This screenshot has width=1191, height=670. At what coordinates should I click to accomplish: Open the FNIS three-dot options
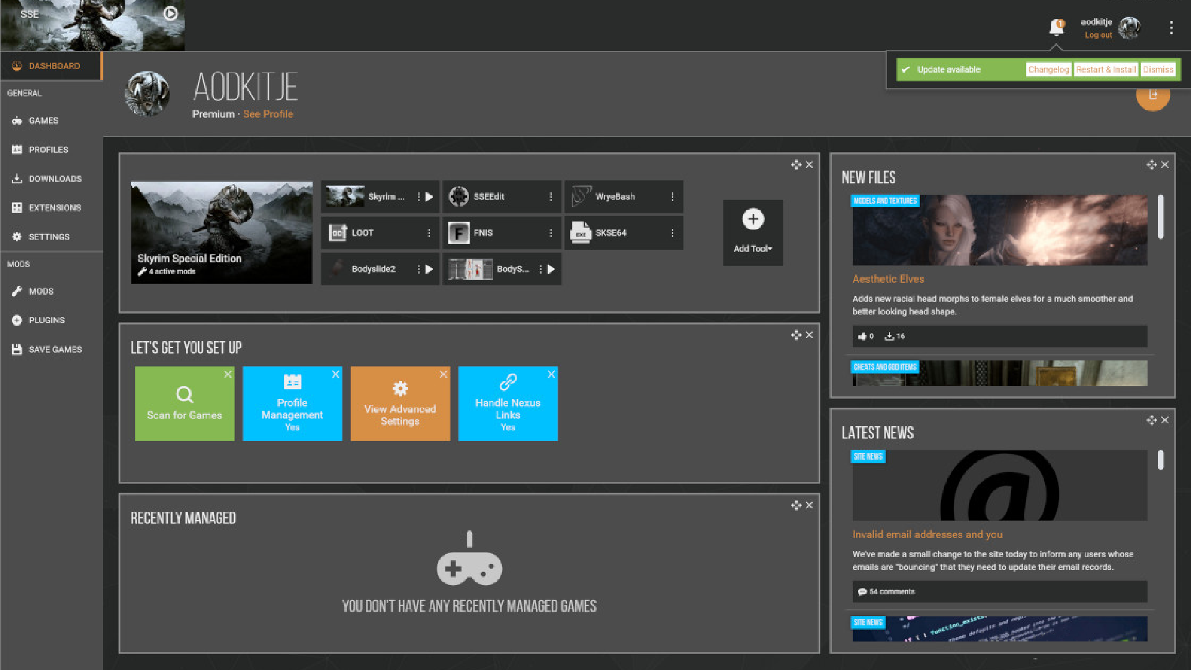pyautogui.click(x=551, y=233)
